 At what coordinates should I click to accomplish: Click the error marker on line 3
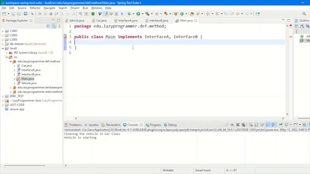[65, 37]
